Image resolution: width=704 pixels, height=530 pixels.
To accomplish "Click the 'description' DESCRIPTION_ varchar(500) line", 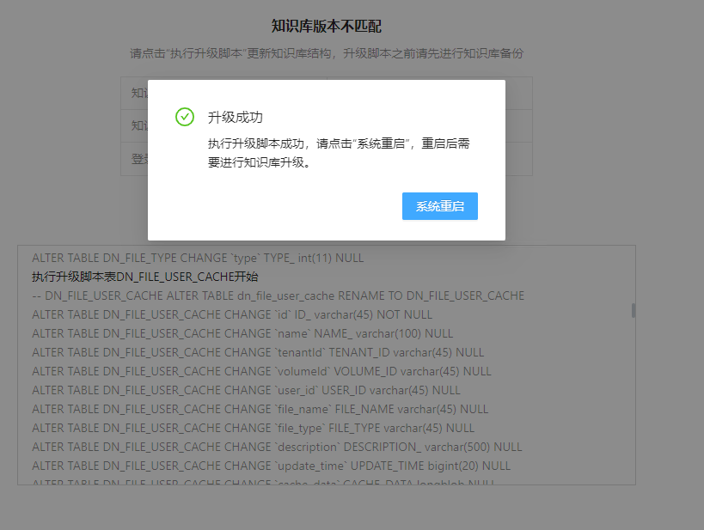I will pyautogui.click(x=277, y=447).
